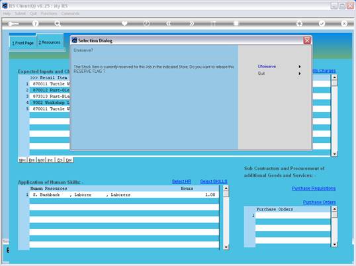Click Human Resources grid scroll down arrow
Image resolution: width=356 pixels, height=266 pixels.
pyautogui.click(x=226, y=247)
